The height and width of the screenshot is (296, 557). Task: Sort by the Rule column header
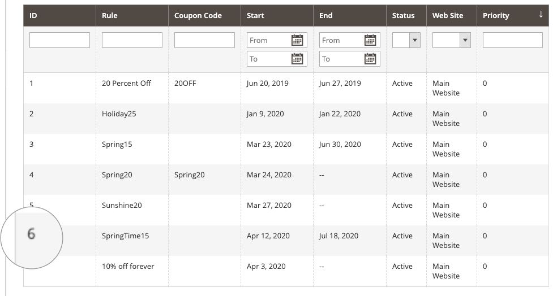110,16
